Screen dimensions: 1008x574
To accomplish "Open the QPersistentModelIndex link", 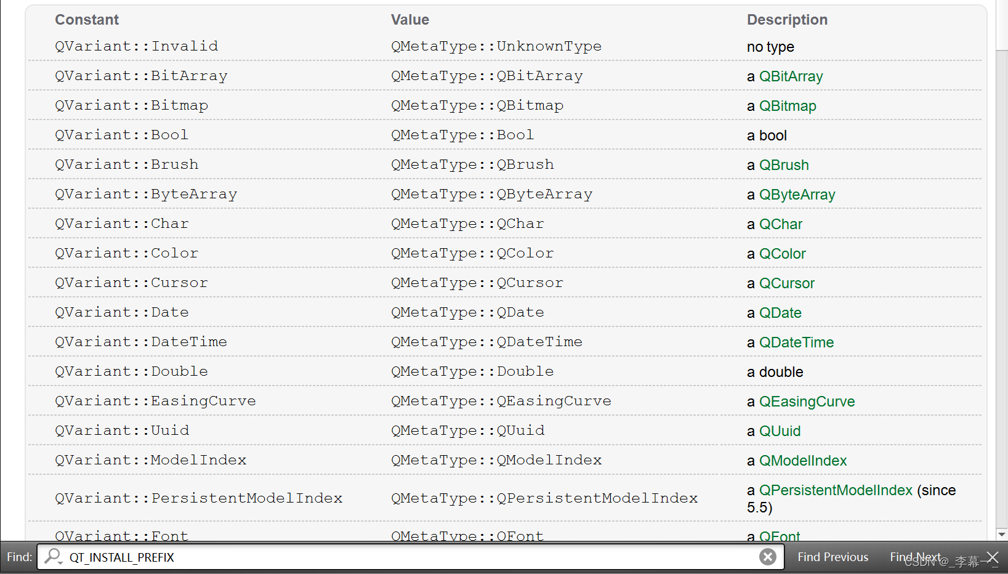I will [836, 490].
